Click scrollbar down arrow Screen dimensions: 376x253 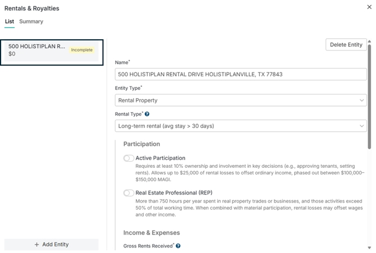tap(369, 248)
